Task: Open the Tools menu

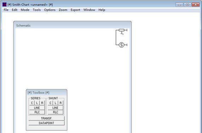Action: pyautogui.click(x=37, y=10)
